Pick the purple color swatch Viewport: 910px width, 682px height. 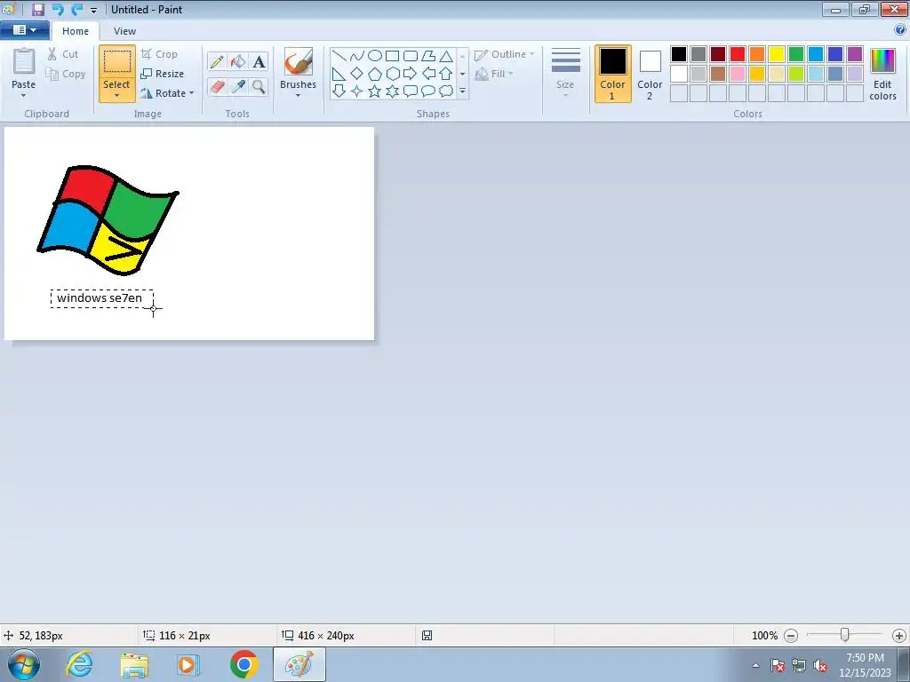pos(855,54)
